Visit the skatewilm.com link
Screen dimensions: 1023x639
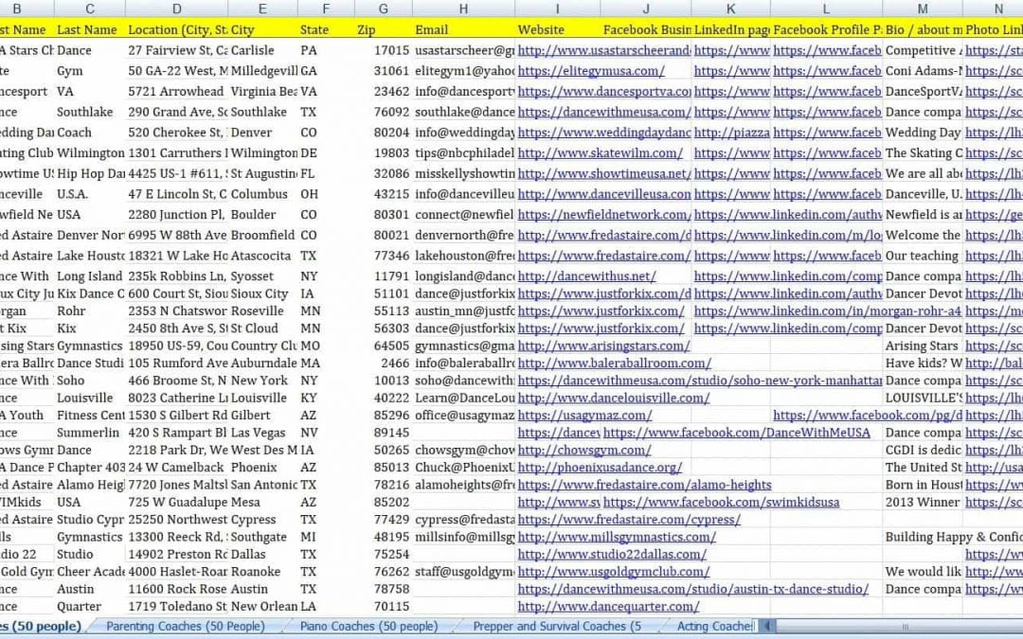[601, 152]
